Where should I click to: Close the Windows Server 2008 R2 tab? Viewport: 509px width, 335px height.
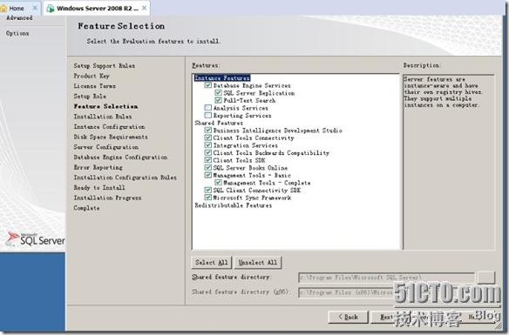click(x=144, y=8)
